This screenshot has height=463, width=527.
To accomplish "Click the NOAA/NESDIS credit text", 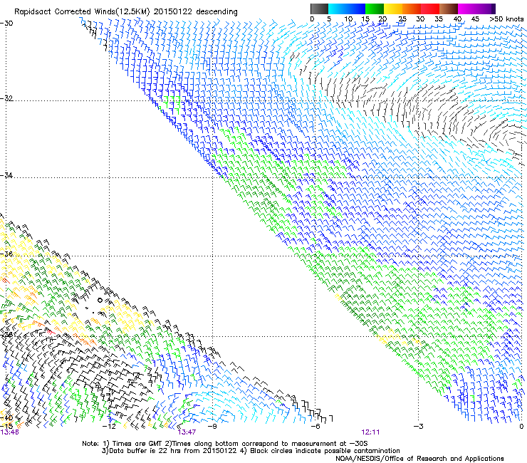I will 419,459.
